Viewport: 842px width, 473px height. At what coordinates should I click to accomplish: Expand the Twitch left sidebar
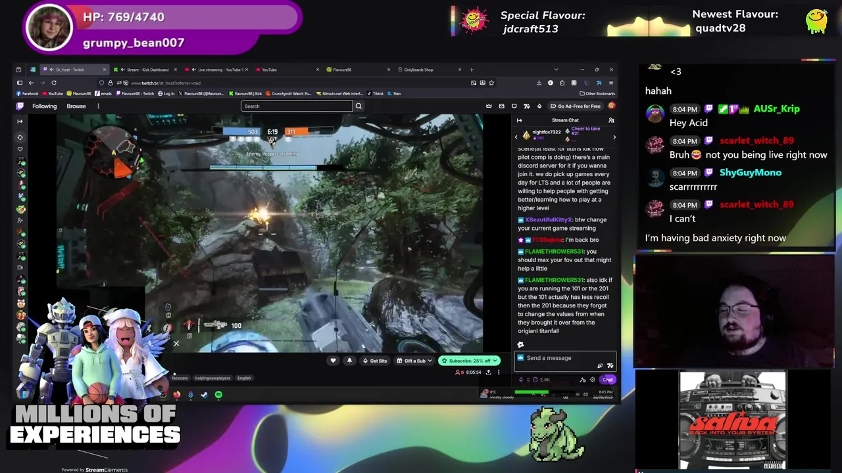[x=20, y=121]
